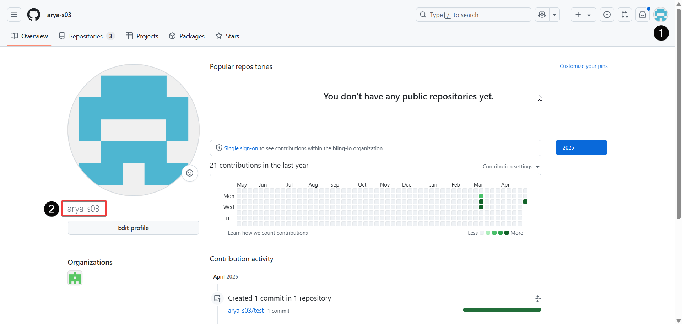The height and width of the screenshot is (324, 682).
Task: Click the smiley to set your status
Action: coord(189,173)
